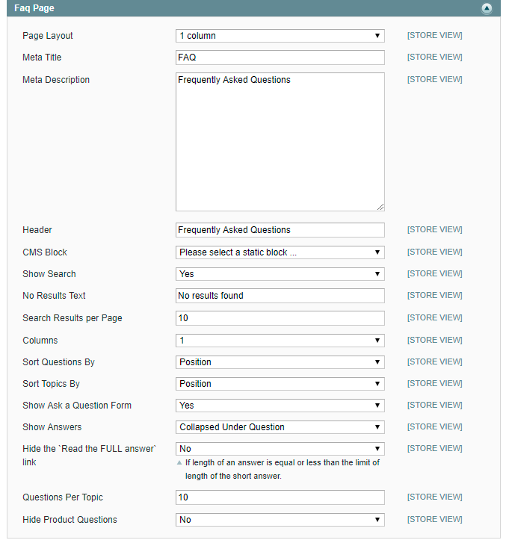
Task: Open the Sort Topics By dropdown
Action: click(280, 384)
